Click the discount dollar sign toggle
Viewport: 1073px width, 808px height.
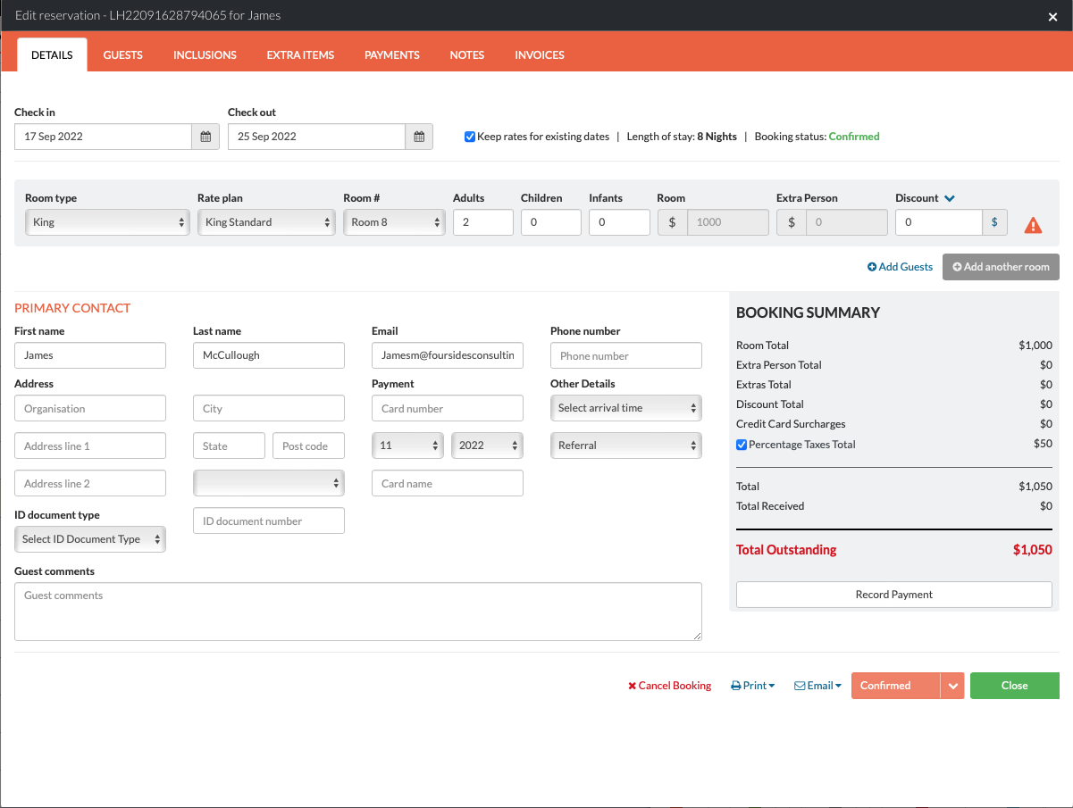pos(994,222)
